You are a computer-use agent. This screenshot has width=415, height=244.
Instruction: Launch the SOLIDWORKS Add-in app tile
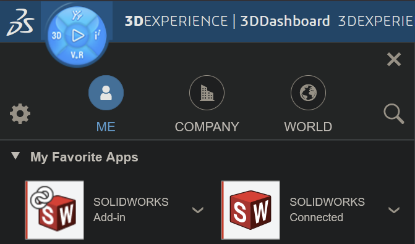click(x=54, y=210)
